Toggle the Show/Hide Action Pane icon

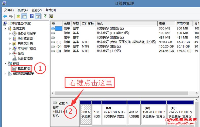coord(38,16)
